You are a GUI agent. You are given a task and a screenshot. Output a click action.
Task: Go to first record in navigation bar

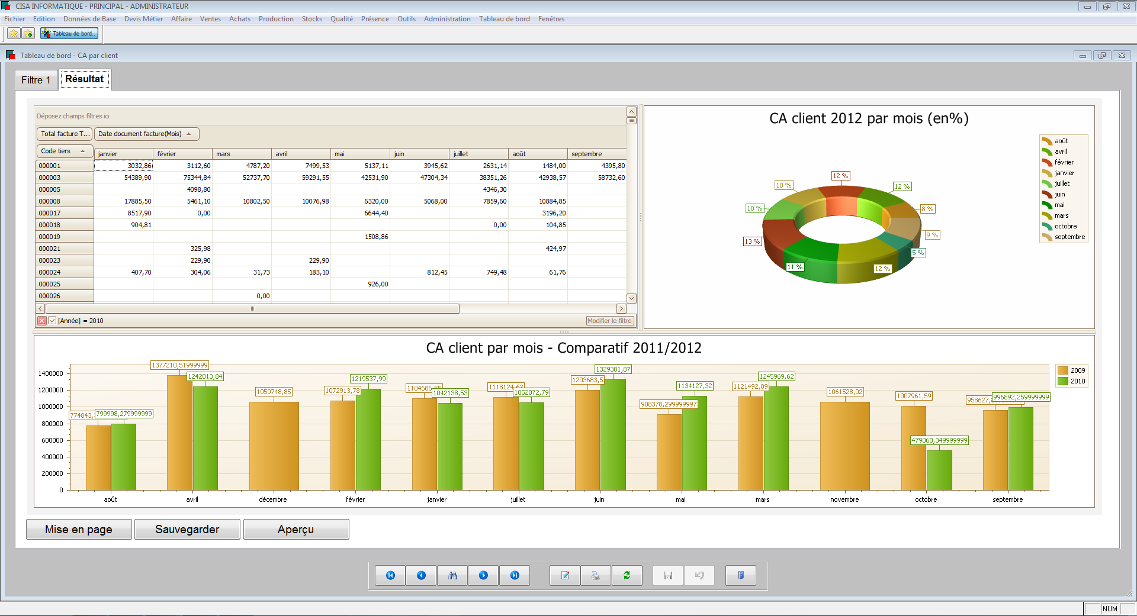point(390,575)
